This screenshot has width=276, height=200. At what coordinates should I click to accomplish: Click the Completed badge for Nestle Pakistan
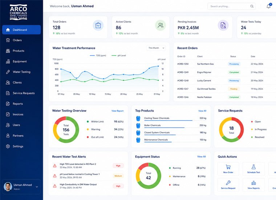pos(234,97)
